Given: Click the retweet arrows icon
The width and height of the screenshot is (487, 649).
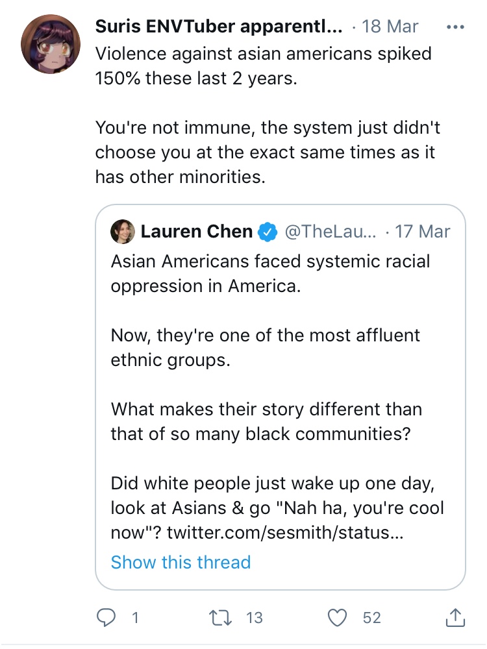Looking at the screenshot, I should click(x=221, y=618).
